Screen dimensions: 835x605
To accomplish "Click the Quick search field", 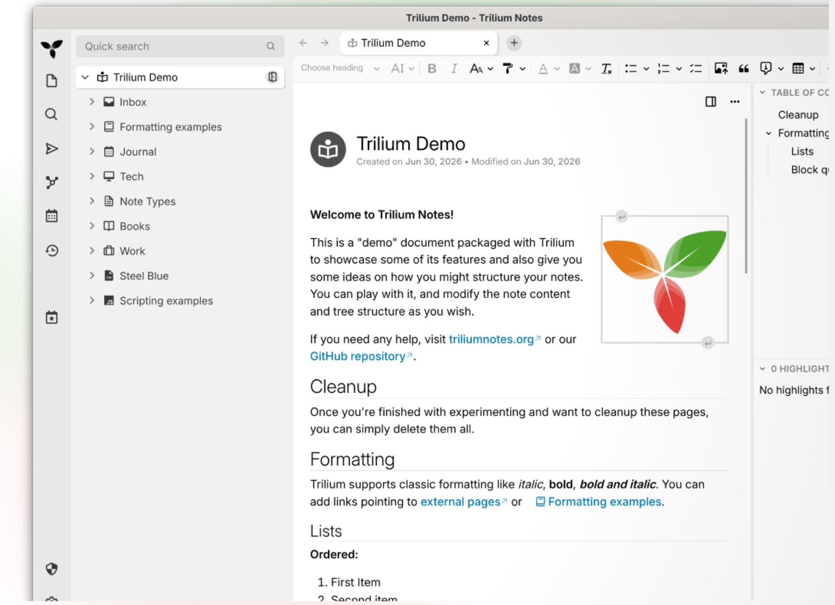I will [x=180, y=46].
